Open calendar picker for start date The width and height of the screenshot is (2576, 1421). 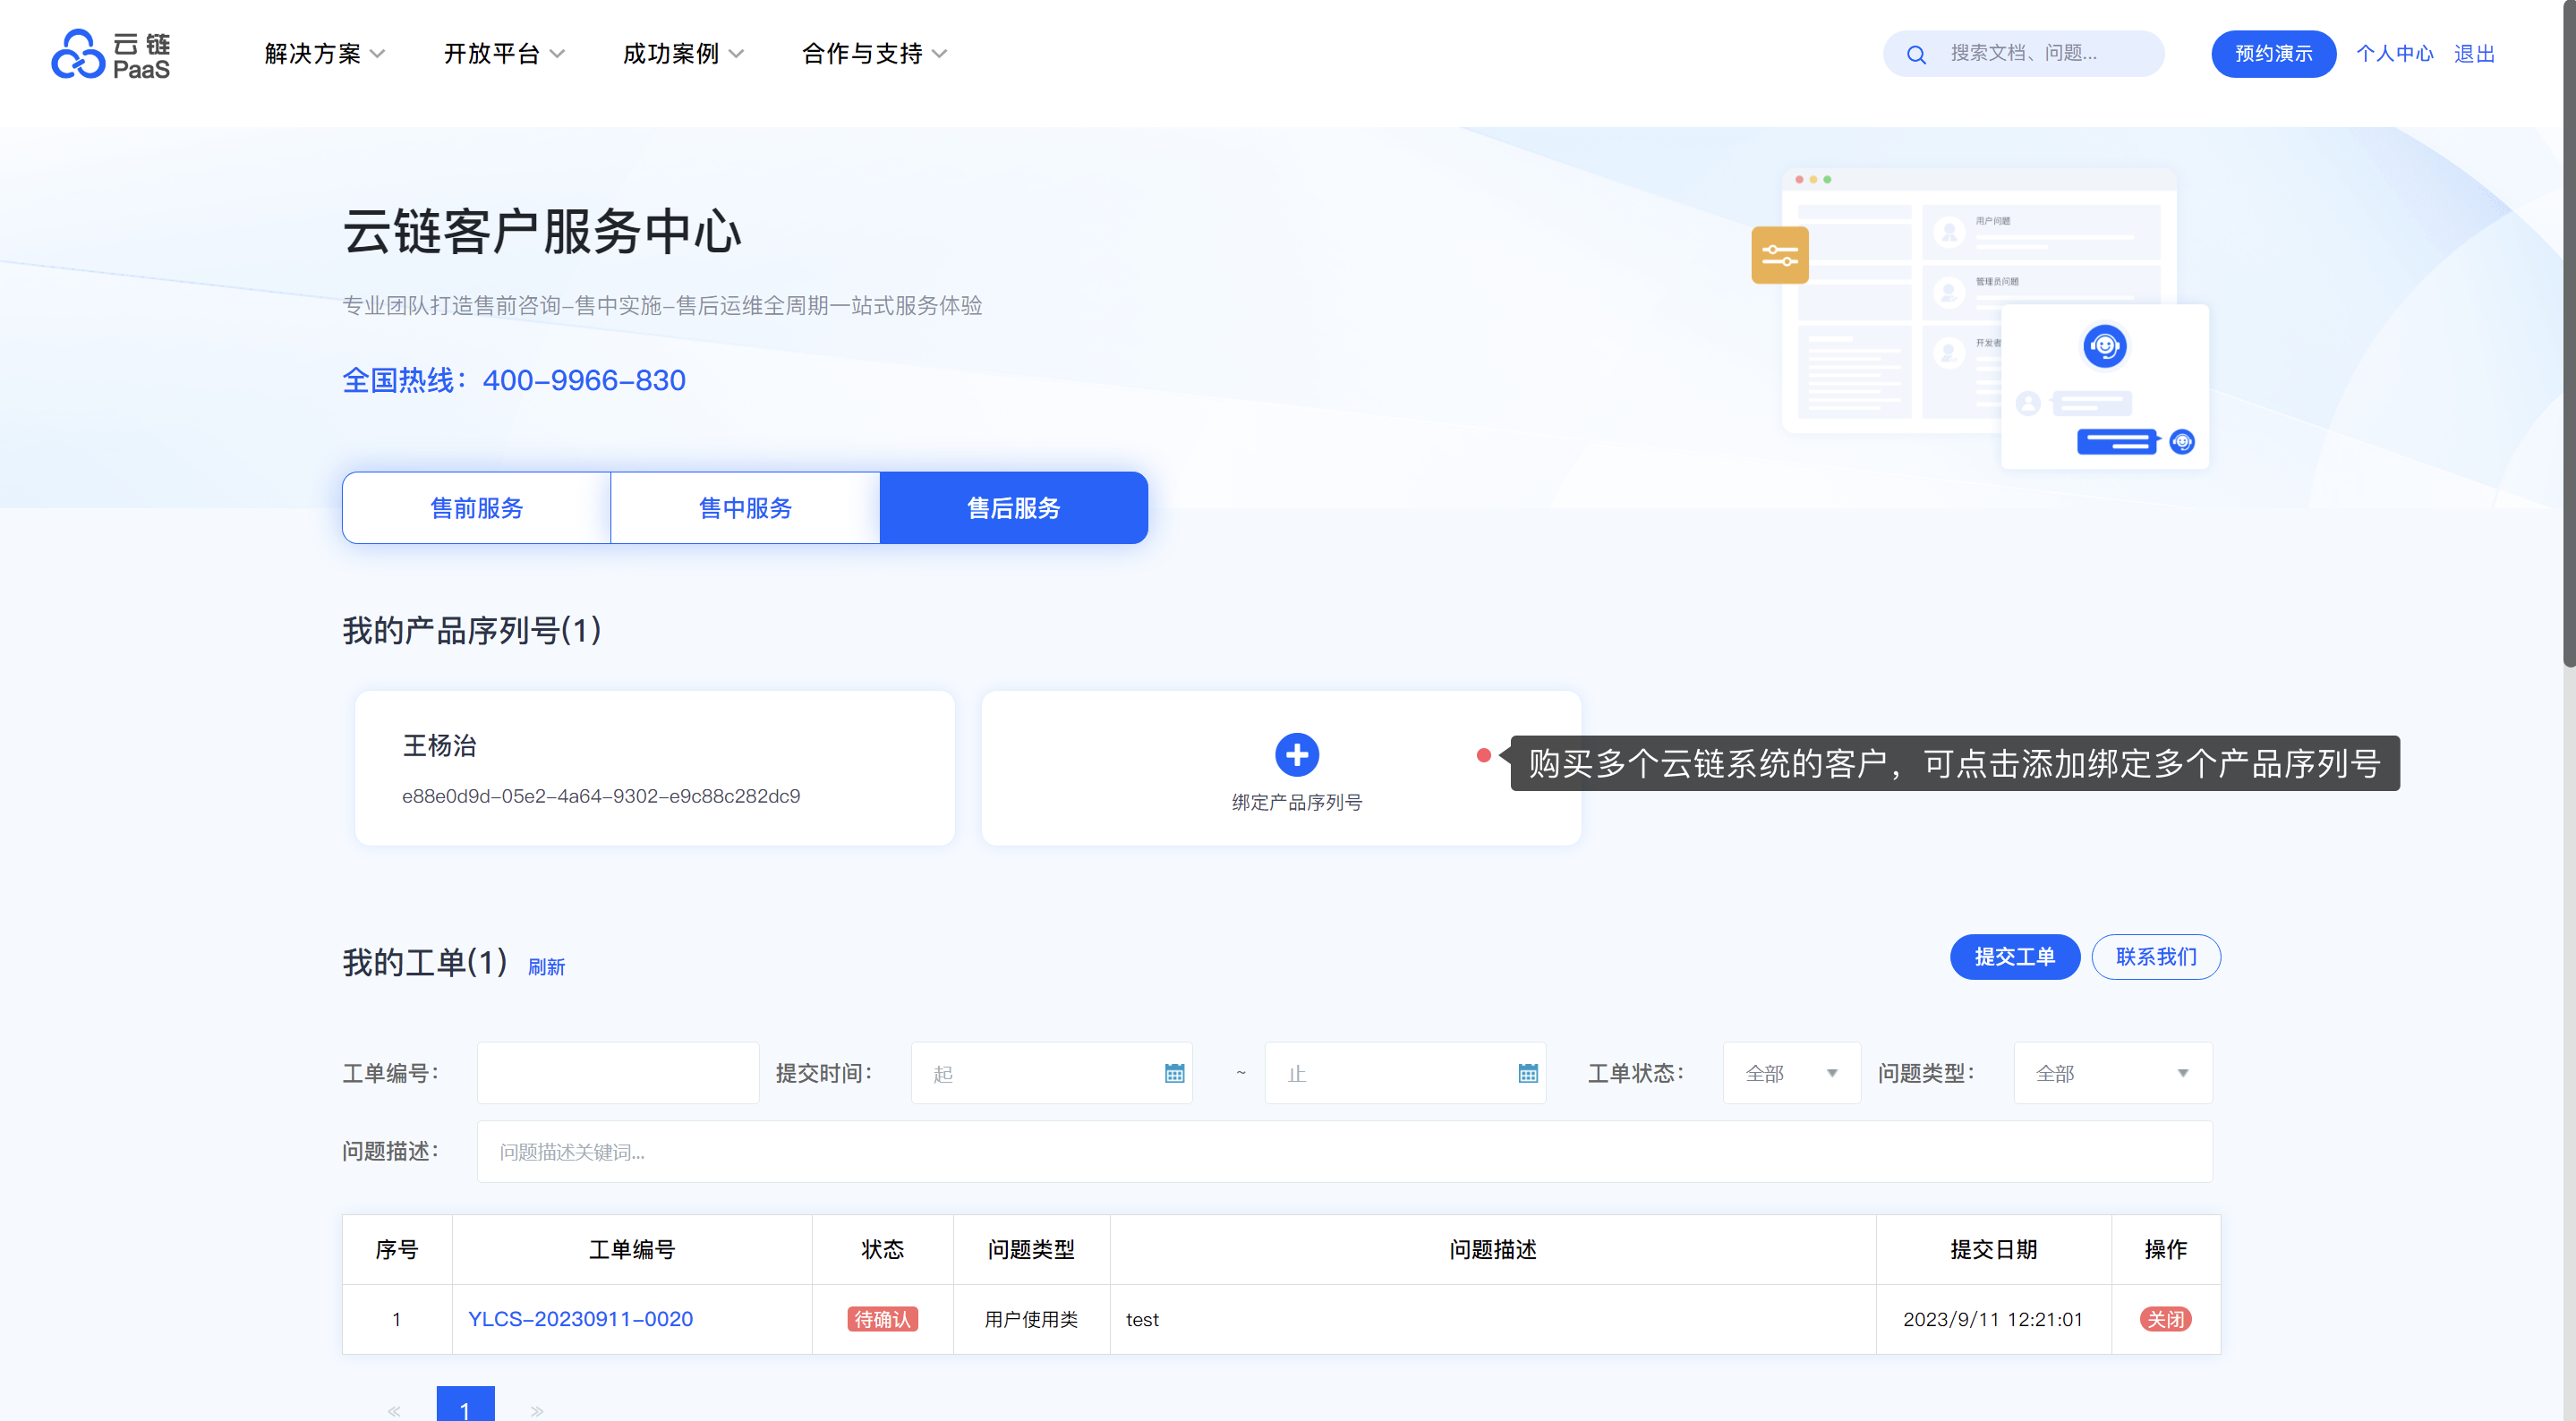pyautogui.click(x=1174, y=1073)
